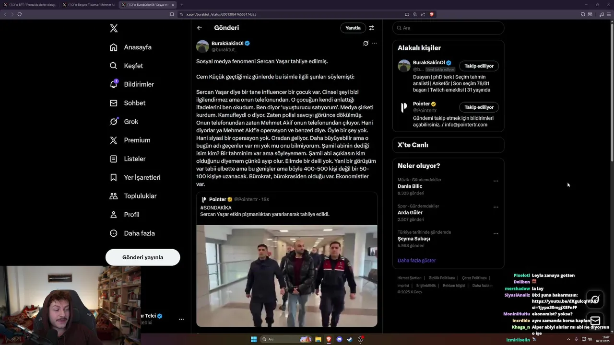Open Brave Shields lion icon

[x=432, y=14]
